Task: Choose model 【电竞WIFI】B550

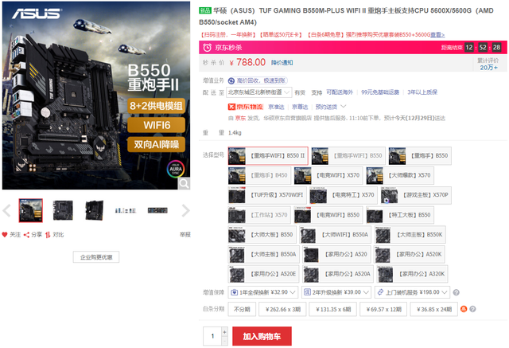Action: pyautogui.click(x=328, y=215)
